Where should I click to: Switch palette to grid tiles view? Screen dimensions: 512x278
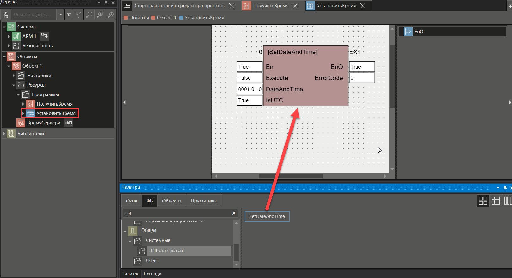pyautogui.click(x=483, y=201)
